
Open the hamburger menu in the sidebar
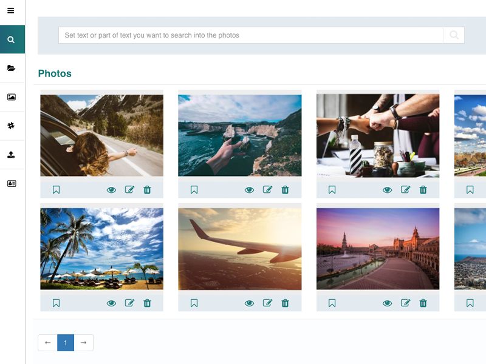[x=11, y=11]
